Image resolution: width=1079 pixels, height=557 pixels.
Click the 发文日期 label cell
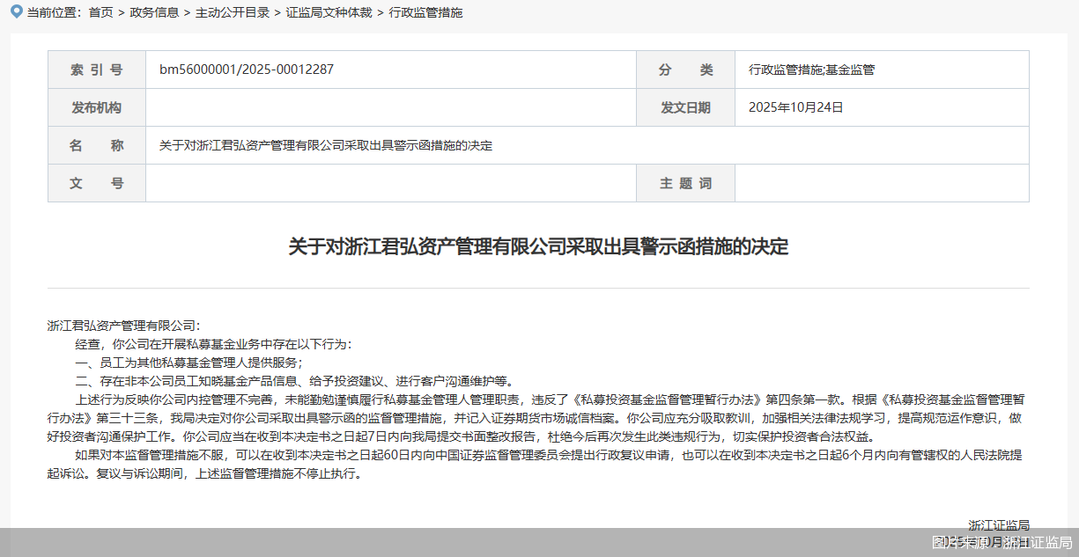click(685, 107)
